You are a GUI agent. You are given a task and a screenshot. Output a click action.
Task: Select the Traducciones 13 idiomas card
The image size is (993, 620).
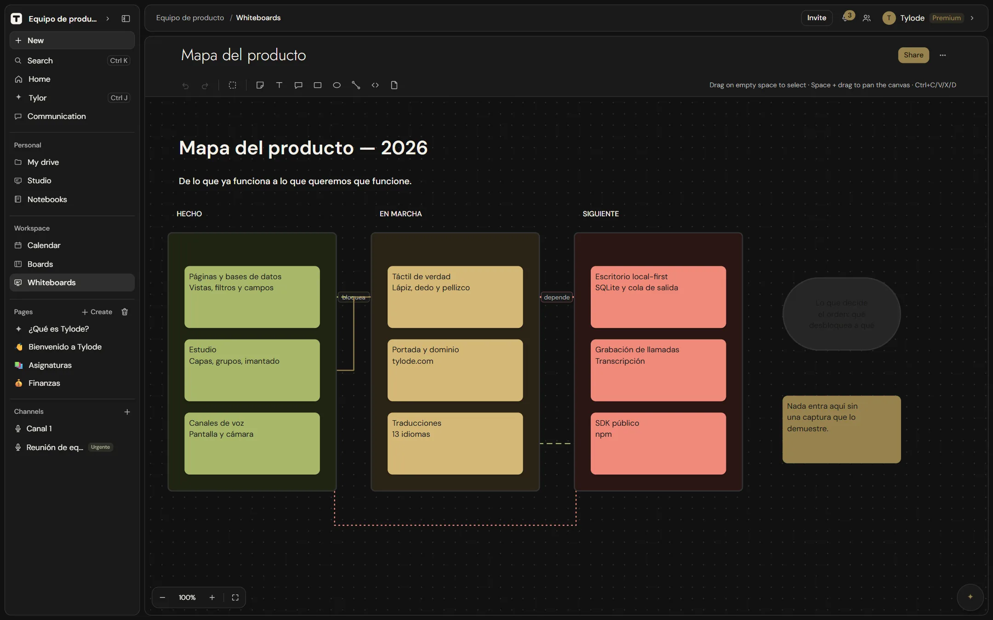pos(455,443)
